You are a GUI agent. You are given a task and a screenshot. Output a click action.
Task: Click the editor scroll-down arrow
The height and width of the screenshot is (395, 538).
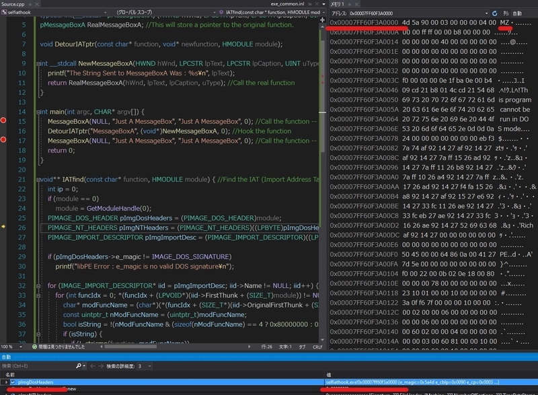322,340
